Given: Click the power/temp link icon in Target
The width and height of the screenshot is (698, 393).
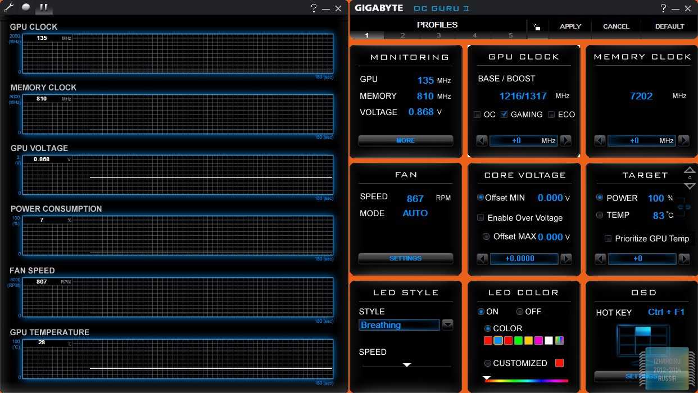Looking at the screenshot, I should click(684, 207).
